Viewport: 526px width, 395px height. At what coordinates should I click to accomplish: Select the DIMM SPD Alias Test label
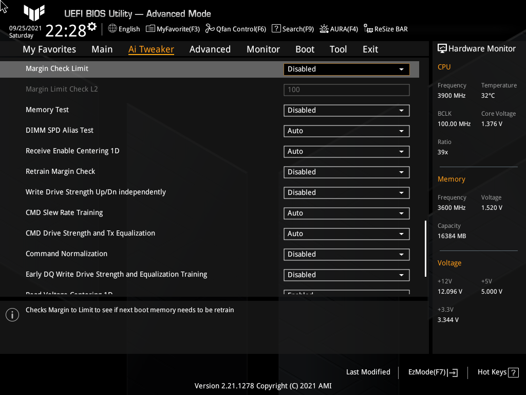point(60,130)
